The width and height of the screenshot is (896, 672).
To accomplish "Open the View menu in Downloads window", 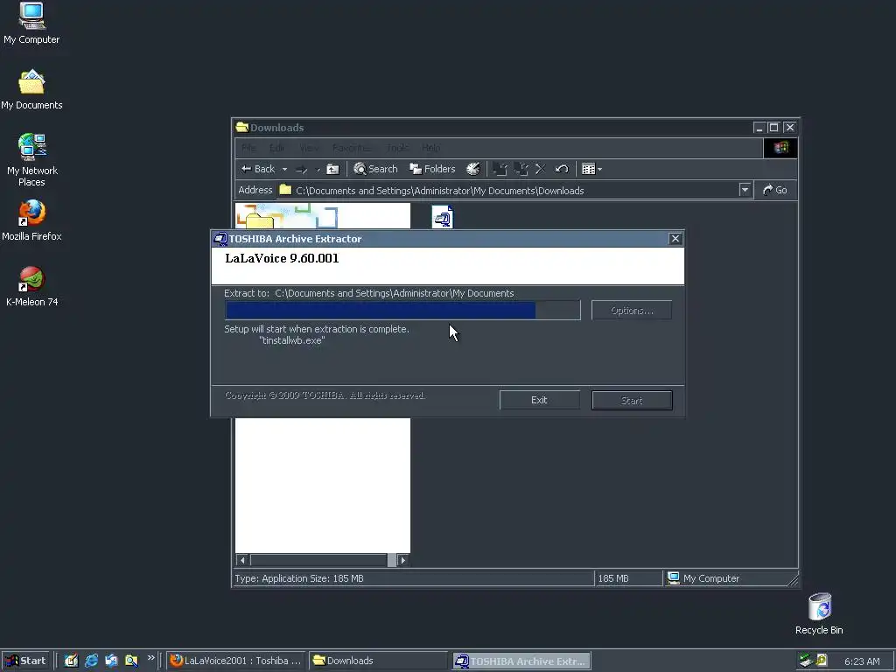I will pyautogui.click(x=309, y=148).
